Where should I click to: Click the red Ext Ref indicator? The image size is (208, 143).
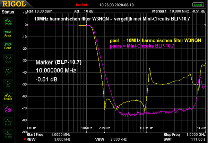(81, 5)
